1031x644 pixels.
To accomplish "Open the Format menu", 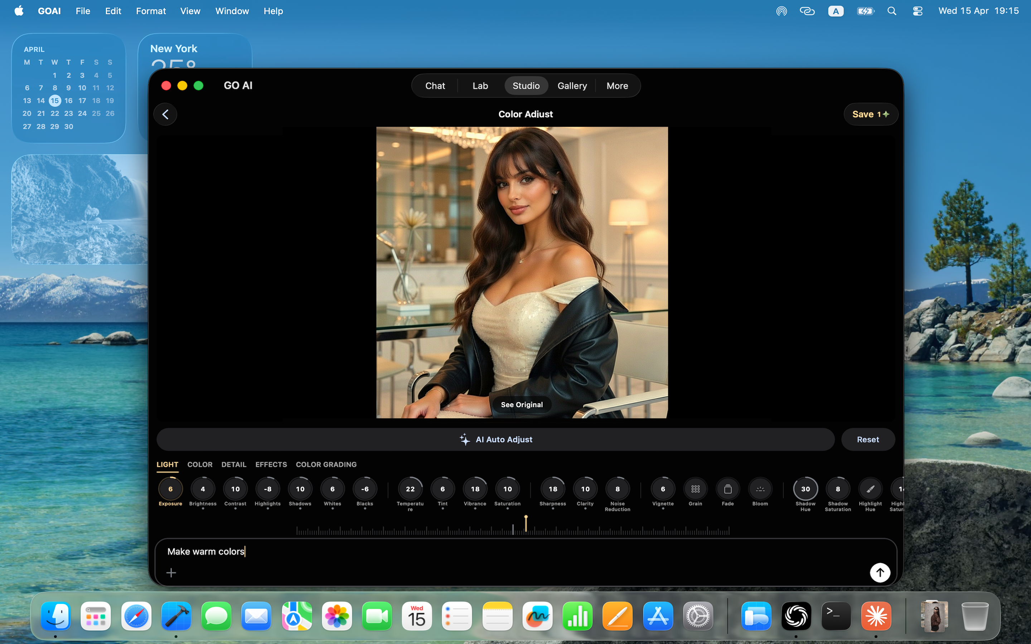I will click(x=151, y=11).
